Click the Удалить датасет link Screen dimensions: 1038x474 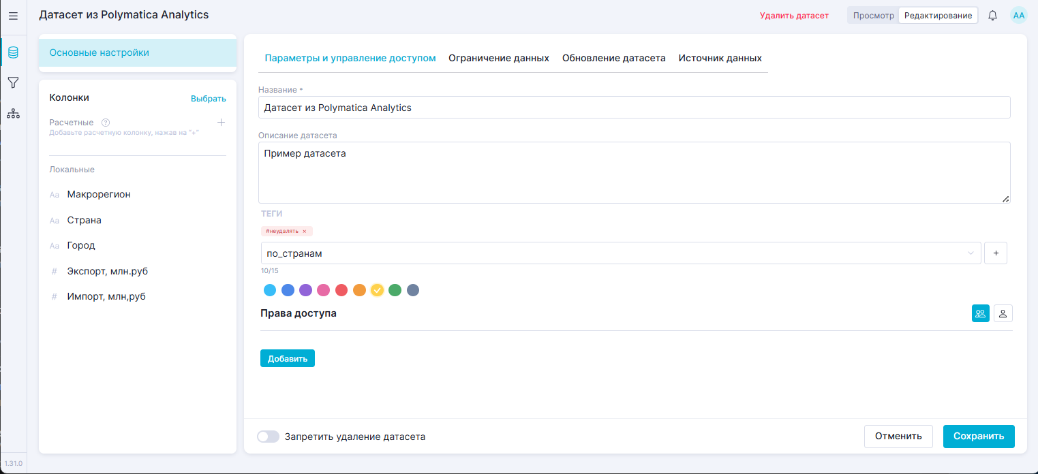coord(794,16)
